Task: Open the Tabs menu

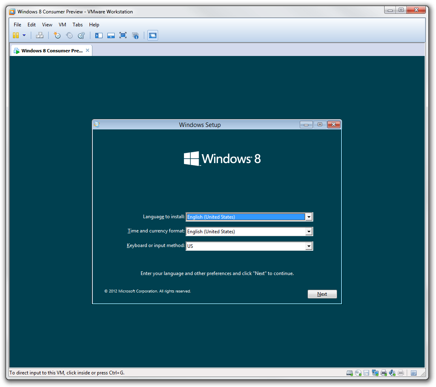Action: point(77,24)
